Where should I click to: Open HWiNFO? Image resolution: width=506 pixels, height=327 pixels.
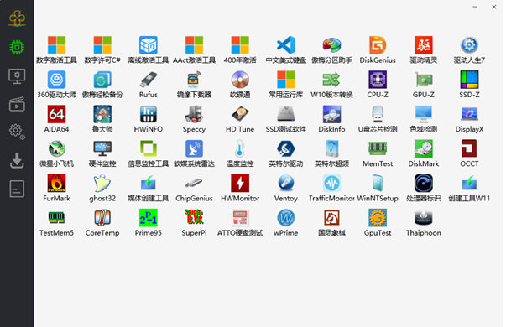coord(149,119)
